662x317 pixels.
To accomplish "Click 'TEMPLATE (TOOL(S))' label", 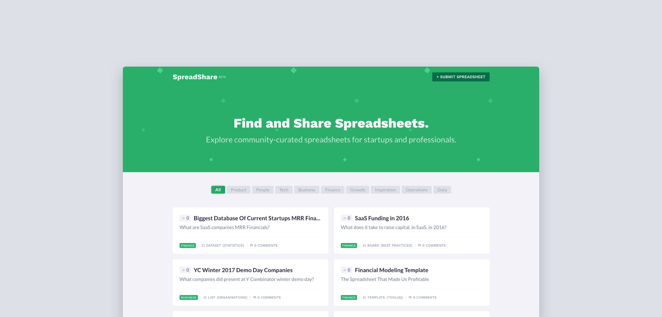I will pyautogui.click(x=385, y=298).
